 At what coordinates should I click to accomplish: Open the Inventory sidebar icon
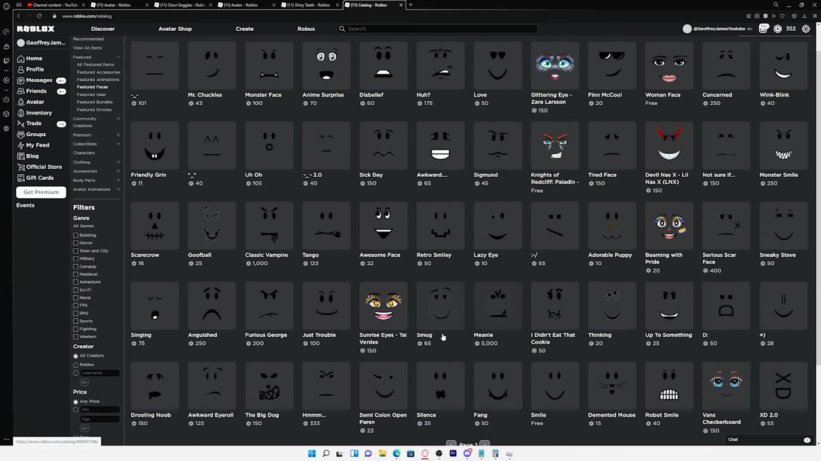(21, 113)
